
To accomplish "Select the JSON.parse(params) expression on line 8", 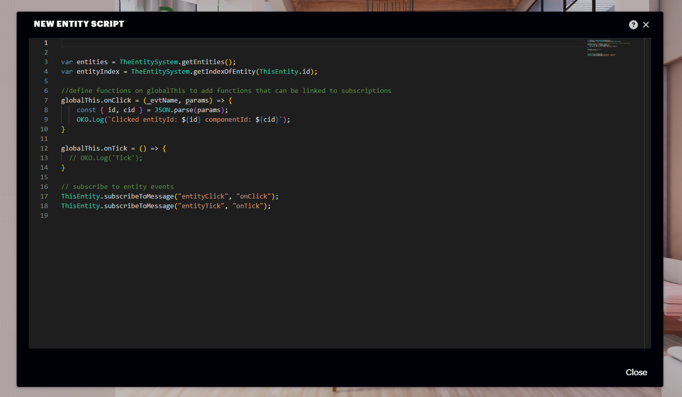I will 189,110.
